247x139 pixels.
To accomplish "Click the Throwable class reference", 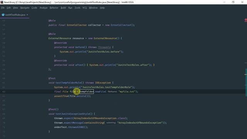I will click(104, 47).
